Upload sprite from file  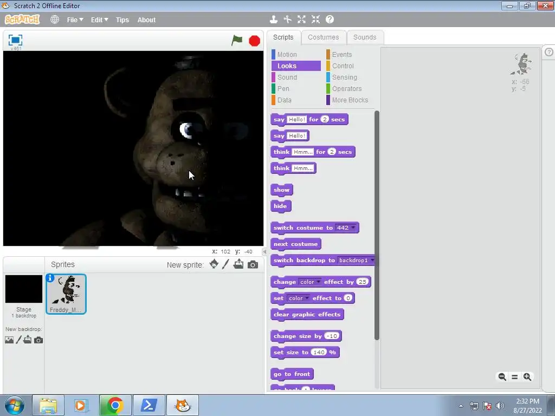point(238,264)
